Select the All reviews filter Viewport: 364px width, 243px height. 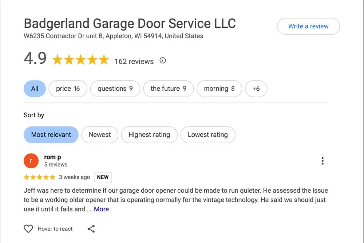35,89
